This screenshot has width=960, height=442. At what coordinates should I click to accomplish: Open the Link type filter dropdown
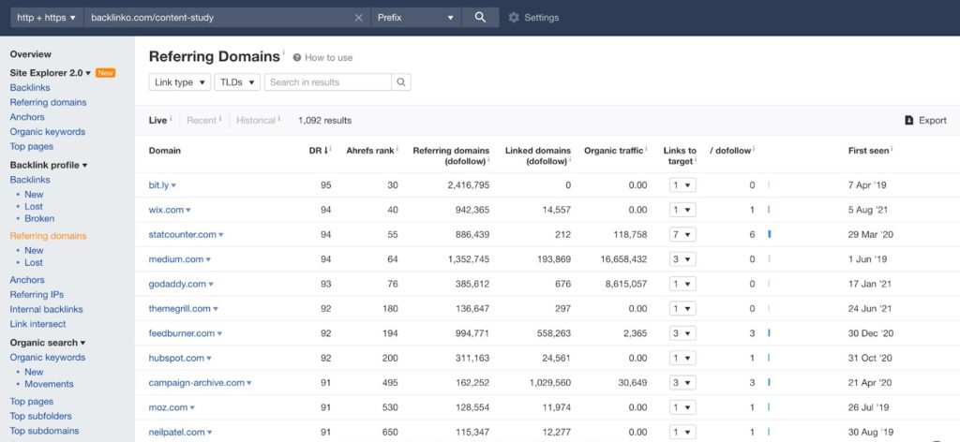[x=179, y=81]
